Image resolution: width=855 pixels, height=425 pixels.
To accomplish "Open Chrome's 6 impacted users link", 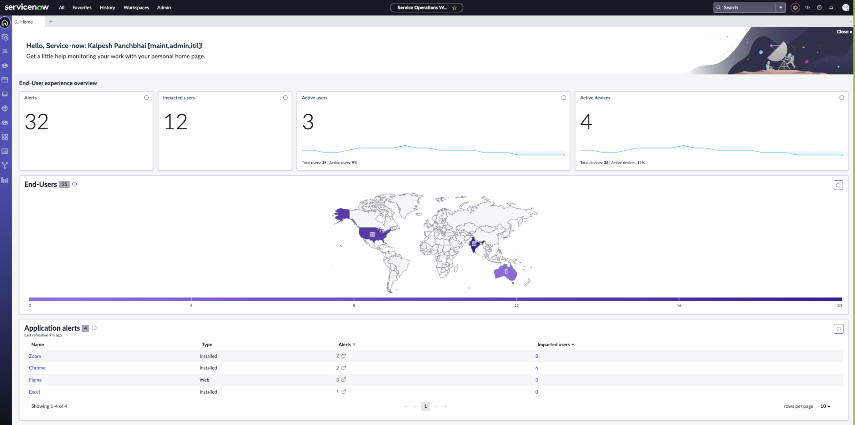I will pyautogui.click(x=536, y=368).
